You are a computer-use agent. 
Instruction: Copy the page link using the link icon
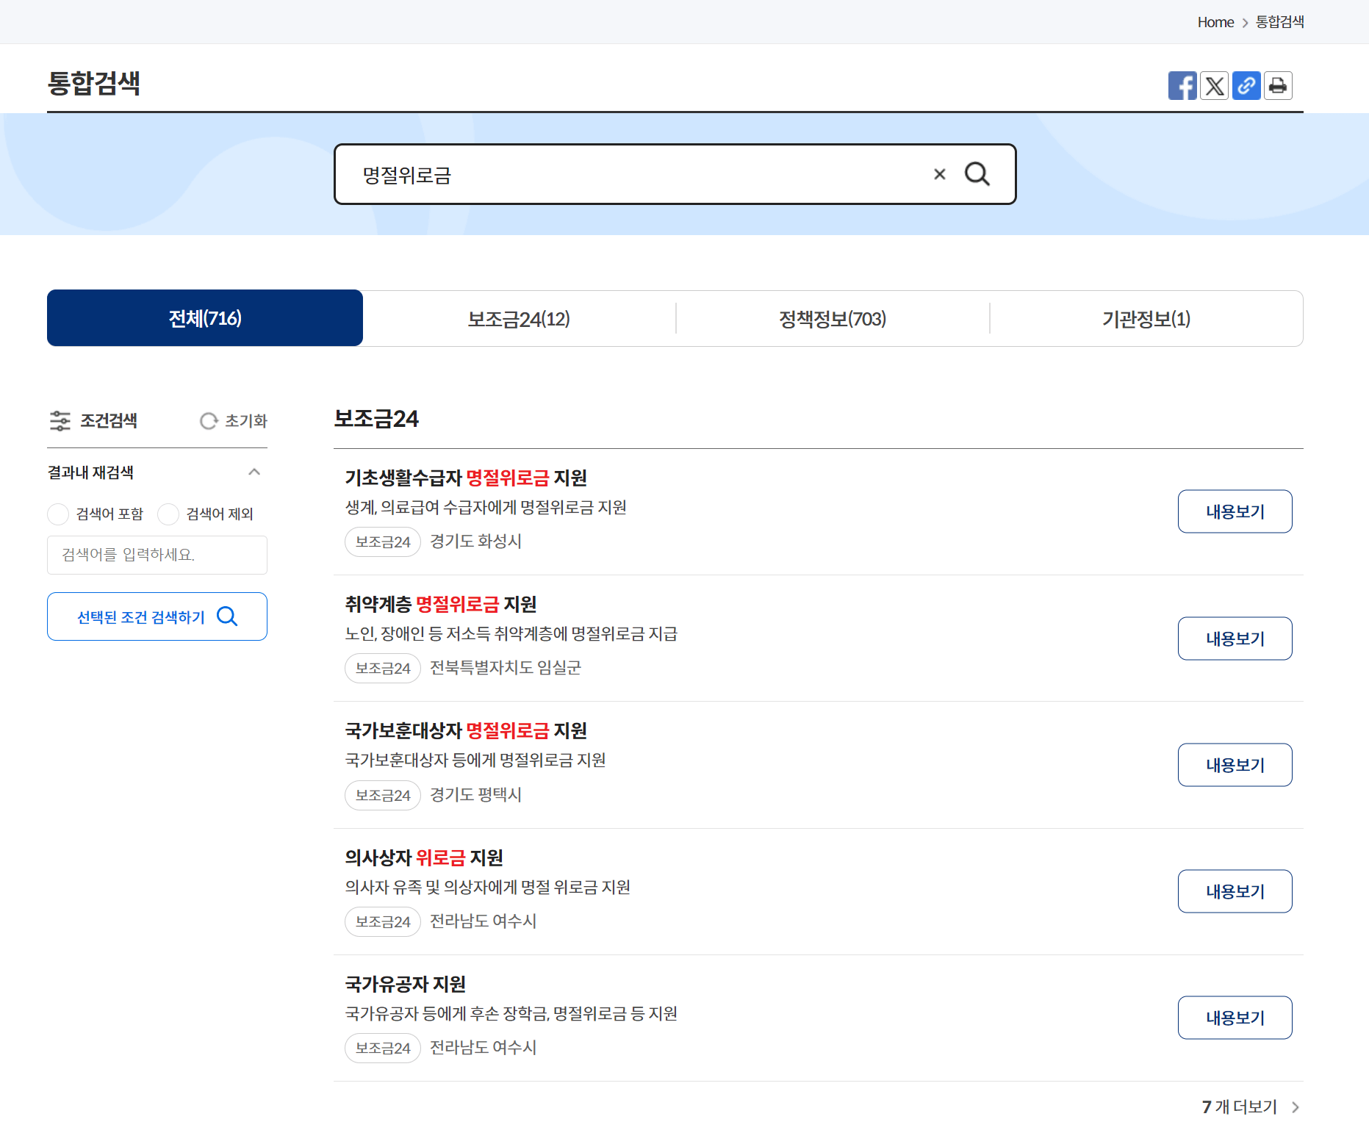pyautogui.click(x=1246, y=85)
